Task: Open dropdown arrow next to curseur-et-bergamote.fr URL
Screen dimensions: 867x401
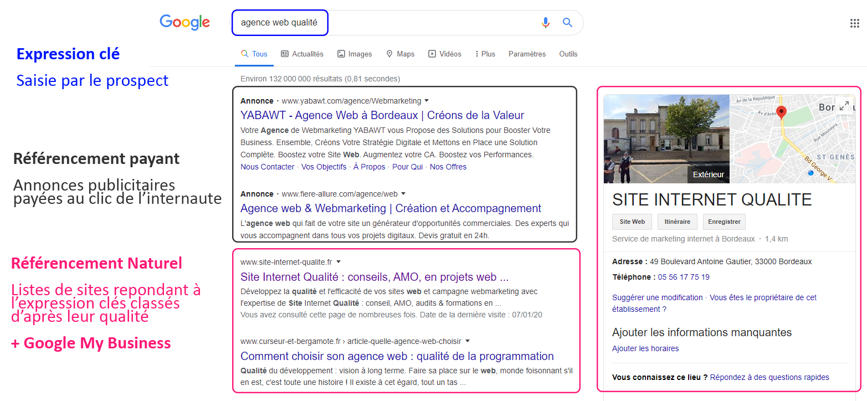Action: coord(468,341)
